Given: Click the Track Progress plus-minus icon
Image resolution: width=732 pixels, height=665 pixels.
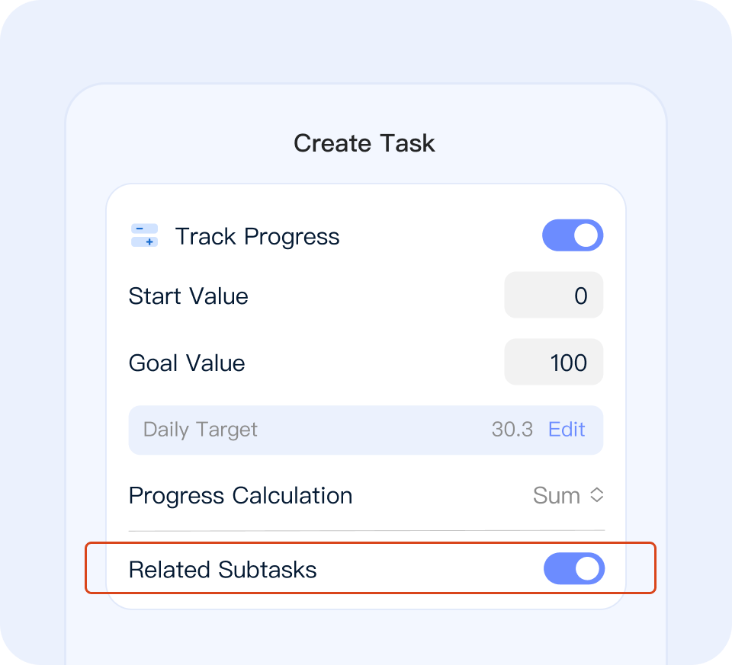Looking at the screenshot, I should pyautogui.click(x=144, y=235).
